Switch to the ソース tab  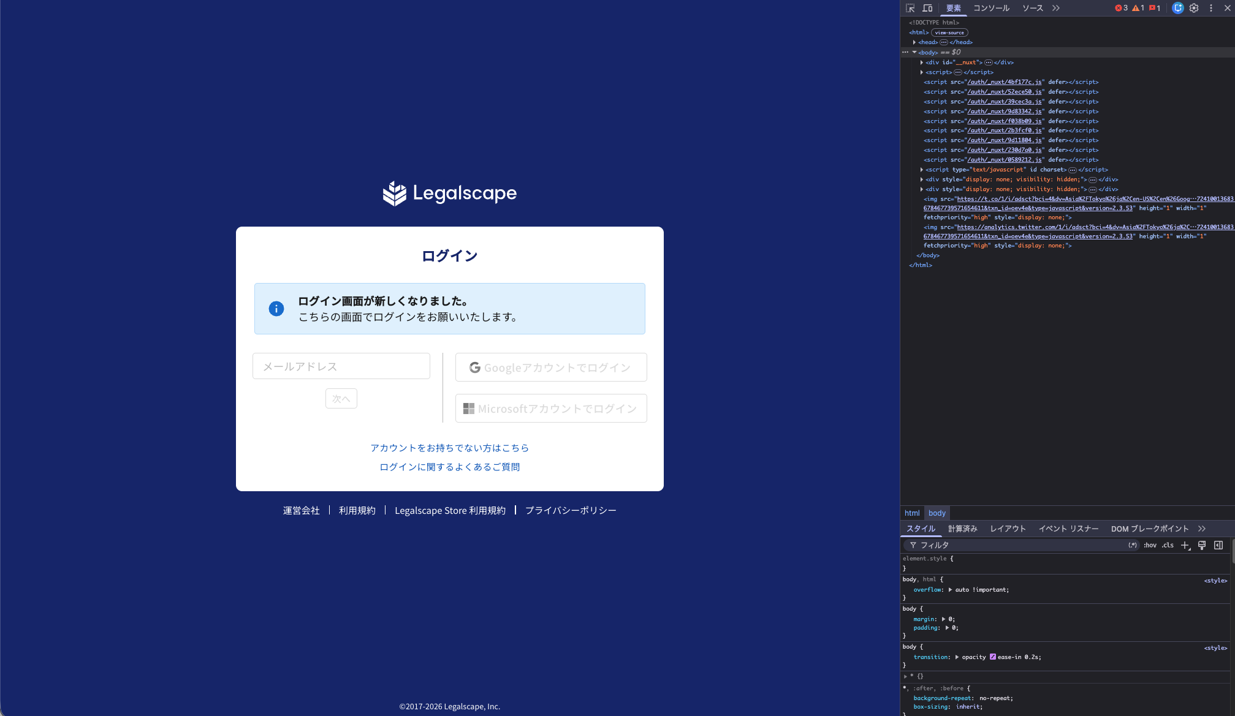[x=1032, y=8]
